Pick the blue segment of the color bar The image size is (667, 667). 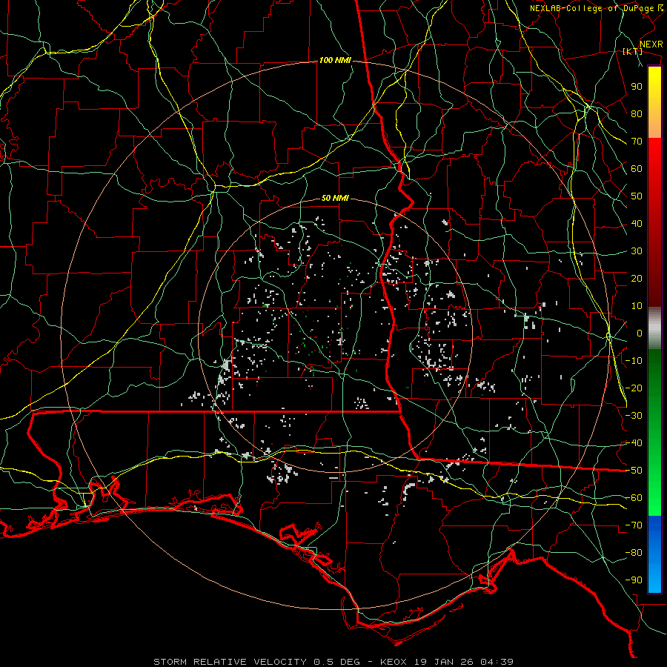point(654,554)
